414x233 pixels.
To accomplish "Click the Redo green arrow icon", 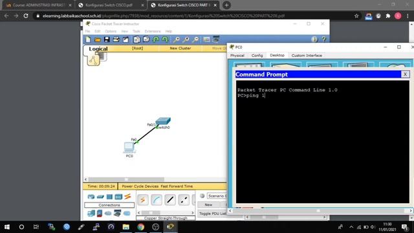I will [x=165, y=39].
